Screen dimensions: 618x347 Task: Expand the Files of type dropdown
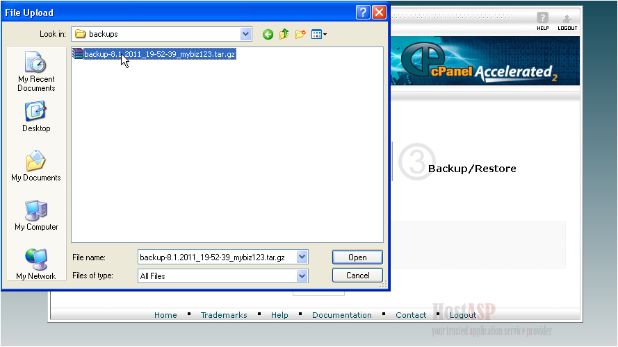[302, 276]
